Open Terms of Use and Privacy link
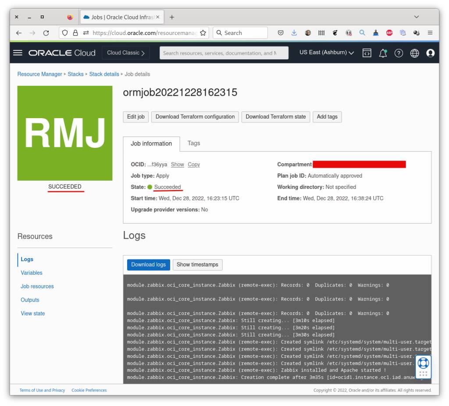The image size is (449, 406). click(x=42, y=390)
